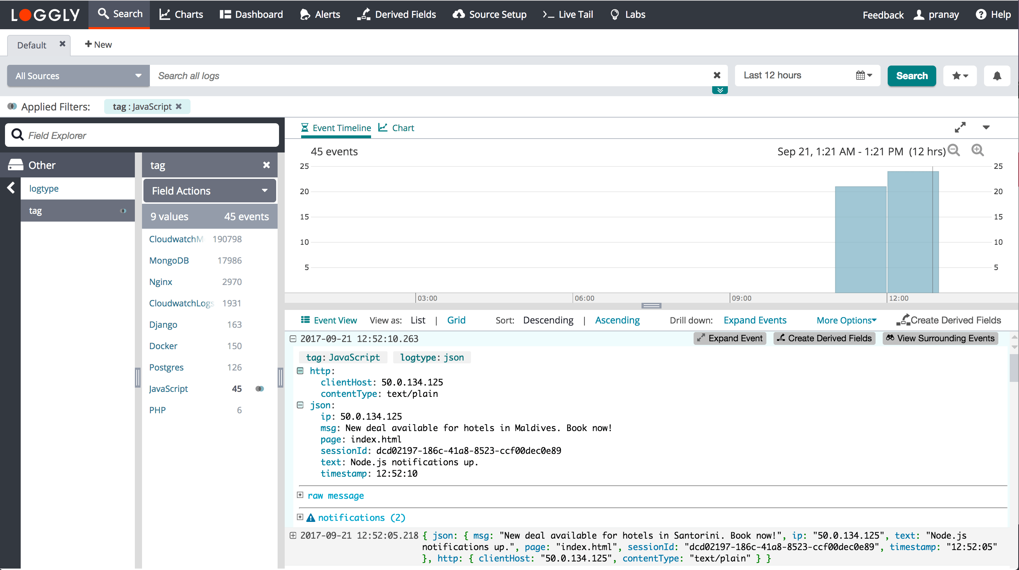The width and height of the screenshot is (1019, 570).
Task: Click the Ascending sort link
Action: [x=617, y=320]
